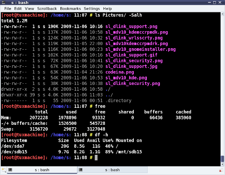Screen dimensions: 225x175
Task: Click terminal icon on the second tab
Action: click(81, 170)
